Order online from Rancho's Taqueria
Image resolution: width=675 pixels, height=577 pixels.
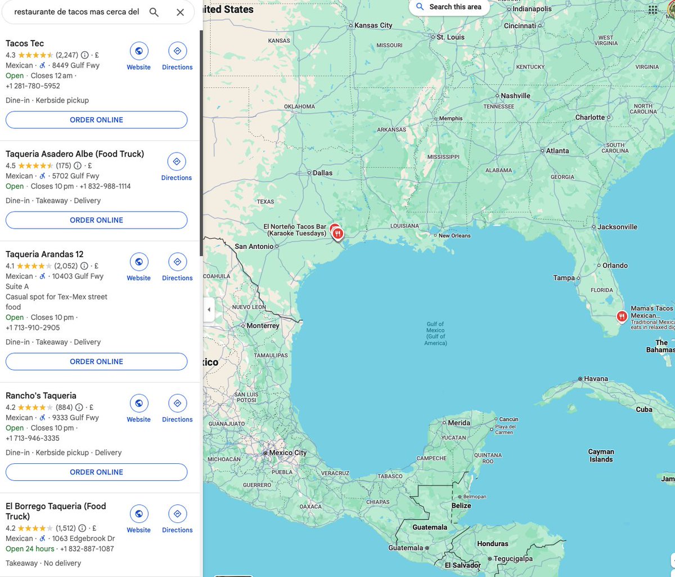pos(96,472)
